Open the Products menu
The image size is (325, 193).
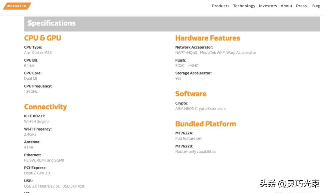point(220,6)
